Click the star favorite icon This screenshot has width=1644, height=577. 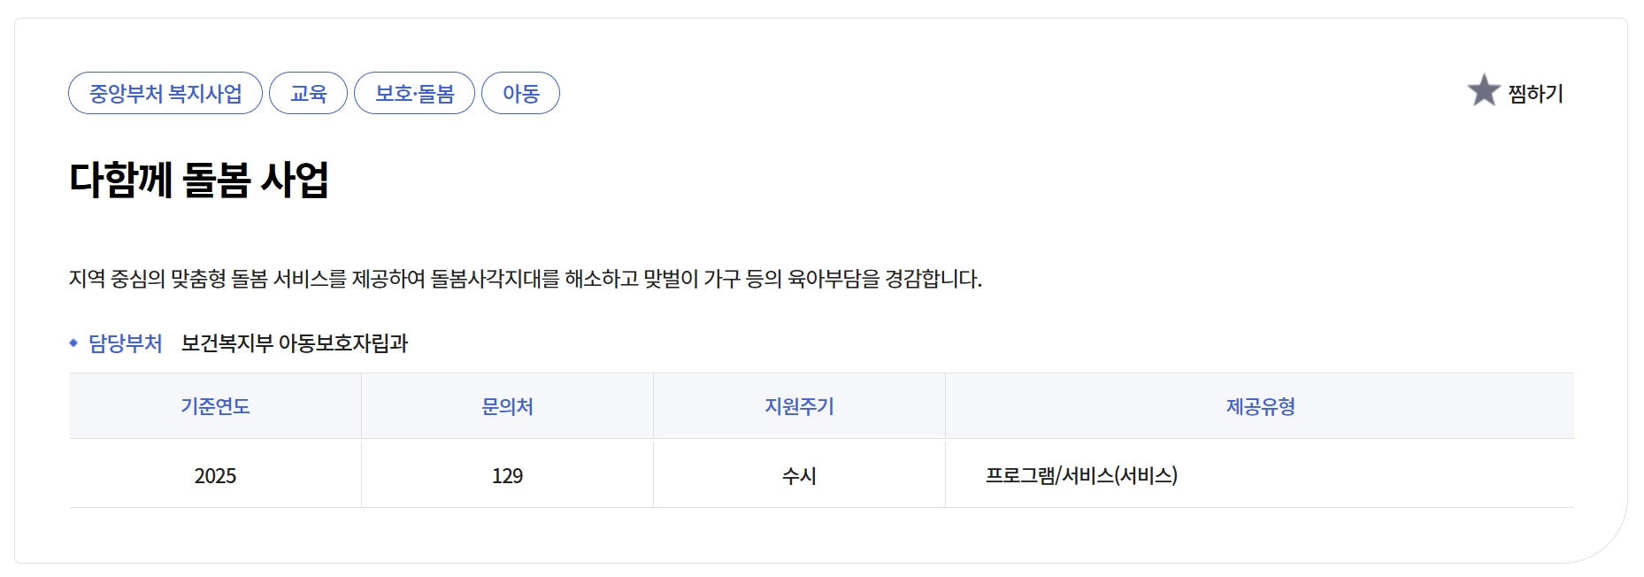(x=1483, y=91)
